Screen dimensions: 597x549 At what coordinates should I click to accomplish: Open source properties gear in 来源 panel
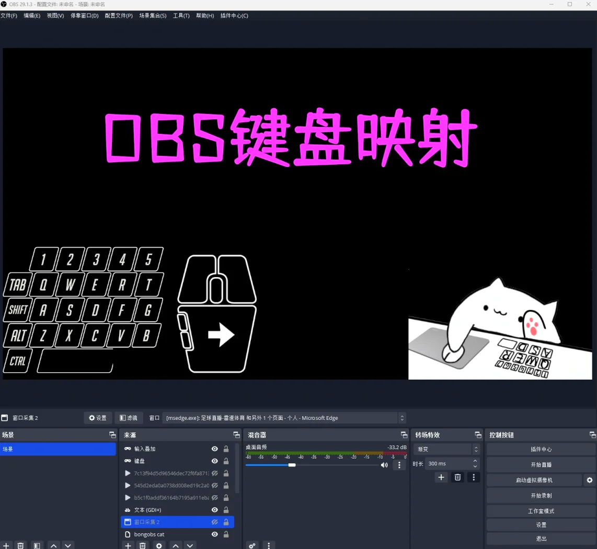pyautogui.click(x=159, y=545)
